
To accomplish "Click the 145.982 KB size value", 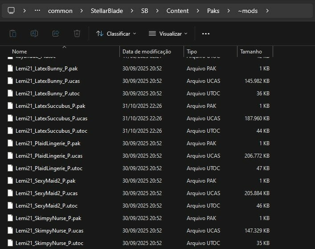I will pyautogui.click(x=257, y=81).
